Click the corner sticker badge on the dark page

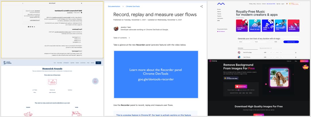click(x=306, y=67)
